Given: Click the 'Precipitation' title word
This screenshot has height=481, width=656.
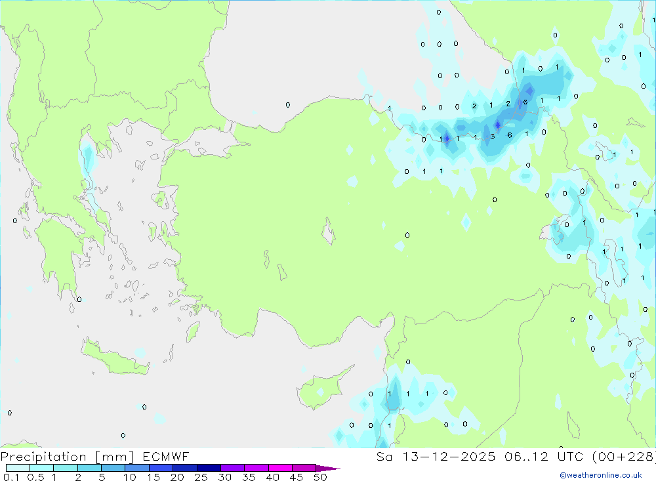Looking at the screenshot, I should [x=43, y=457].
